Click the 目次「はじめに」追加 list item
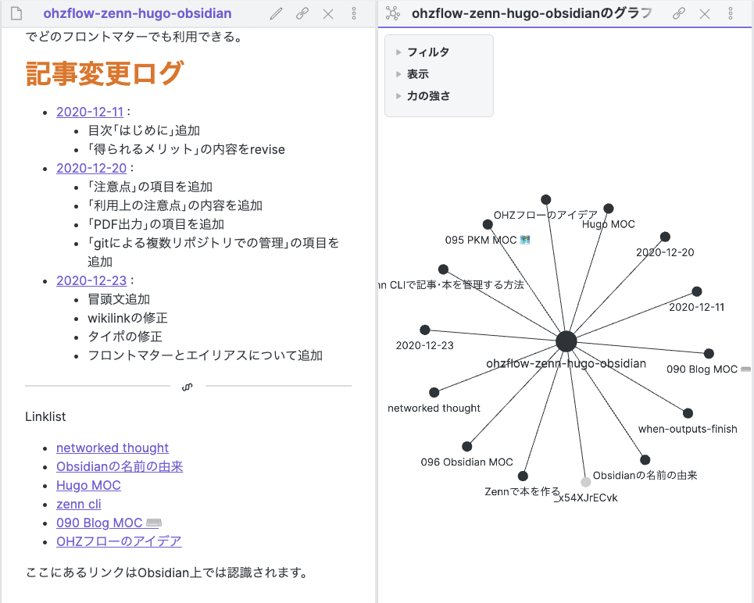This screenshot has width=754, height=603. pyautogui.click(x=144, y=130)
